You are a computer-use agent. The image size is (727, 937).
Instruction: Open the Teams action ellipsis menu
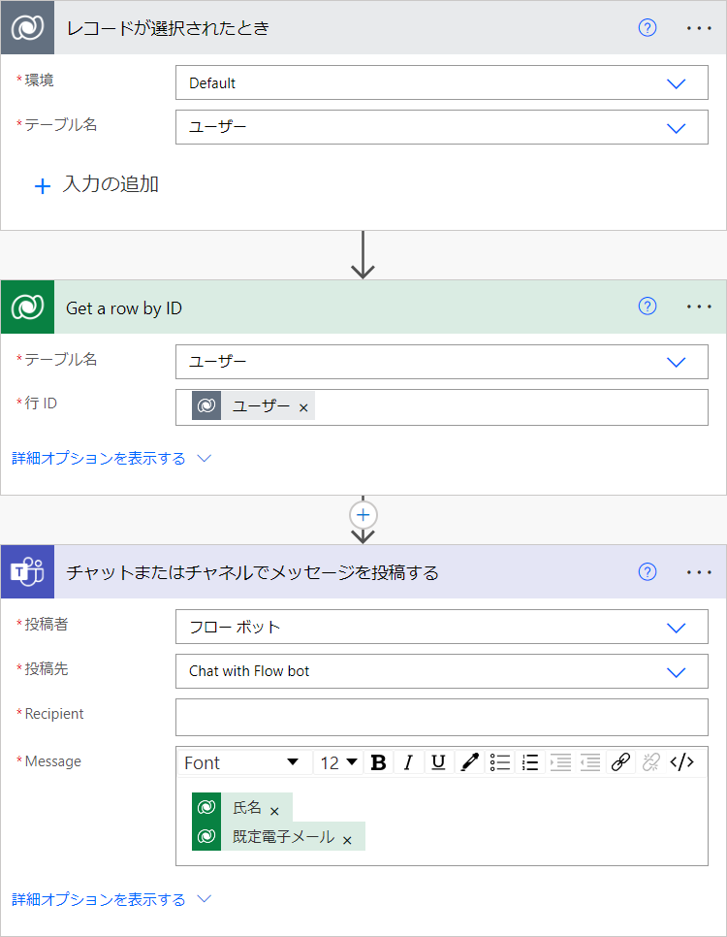click(x=699, y=572)
